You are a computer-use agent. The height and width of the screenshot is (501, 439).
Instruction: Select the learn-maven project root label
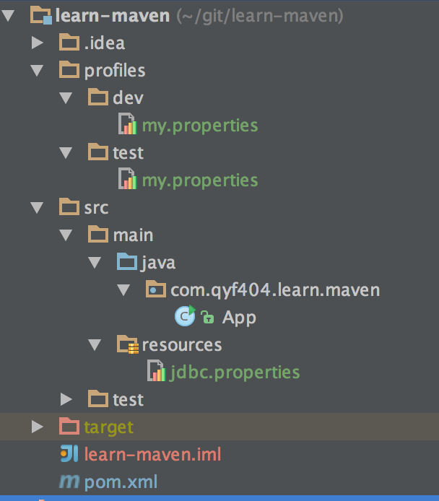pyautogui.click(x=113, y=16)
